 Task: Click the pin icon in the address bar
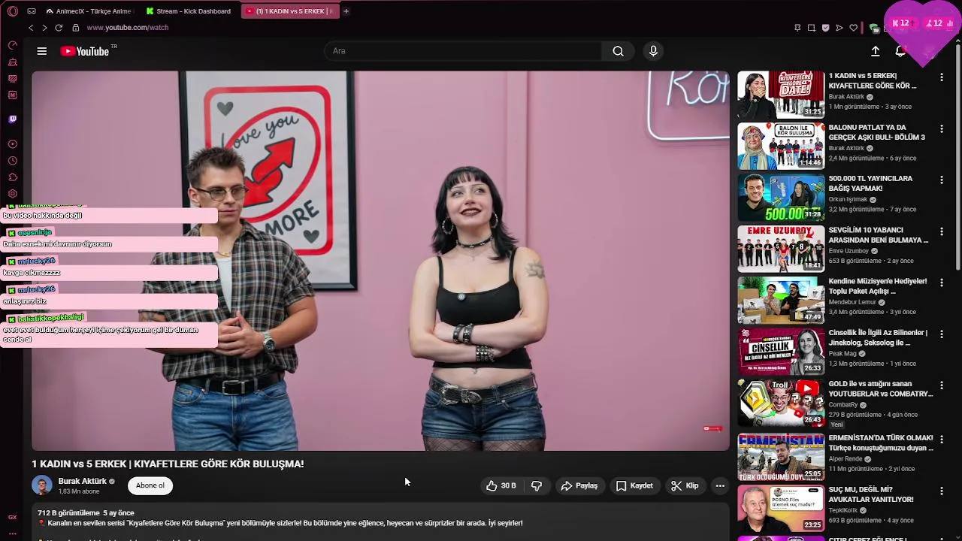(x=797, y=28)
